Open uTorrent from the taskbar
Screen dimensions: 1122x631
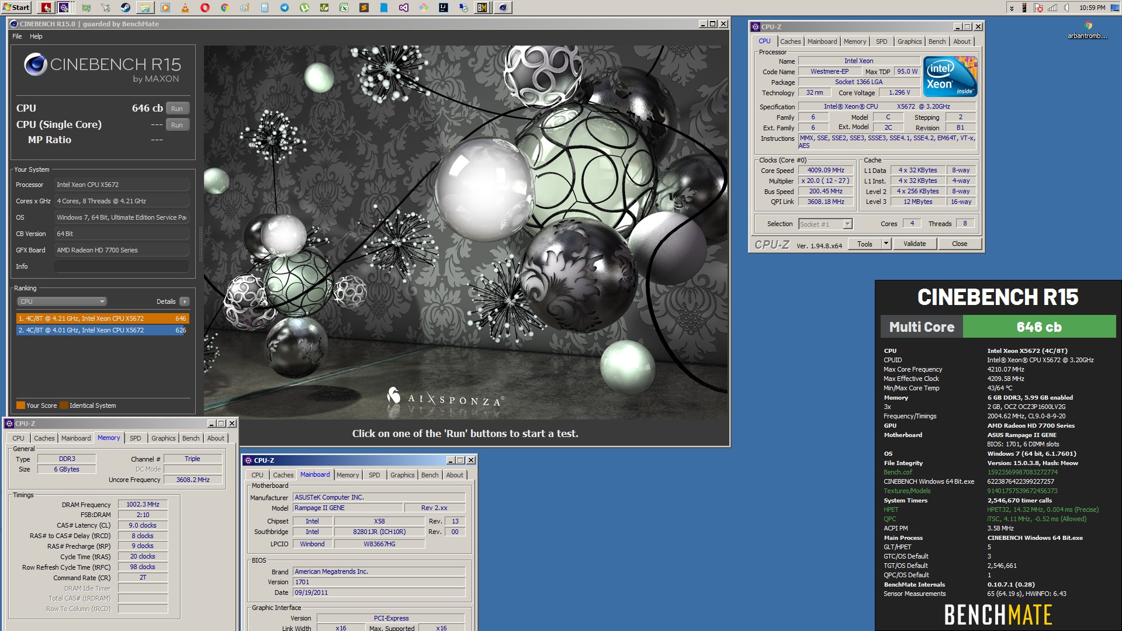[x=304, y=8]
